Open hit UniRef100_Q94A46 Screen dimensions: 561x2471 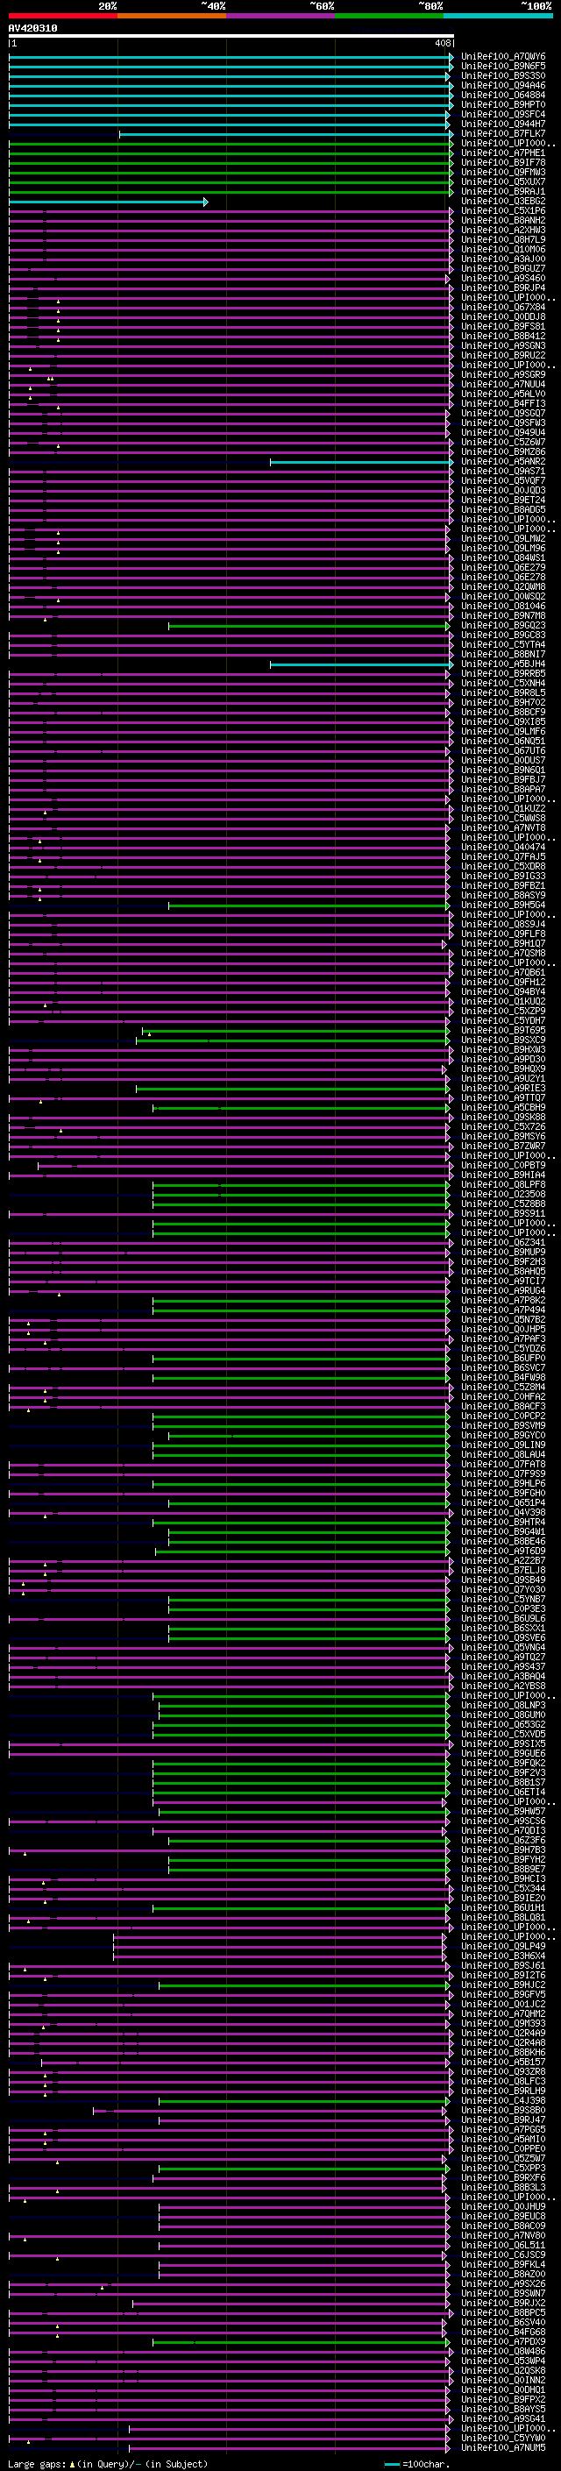503,85
